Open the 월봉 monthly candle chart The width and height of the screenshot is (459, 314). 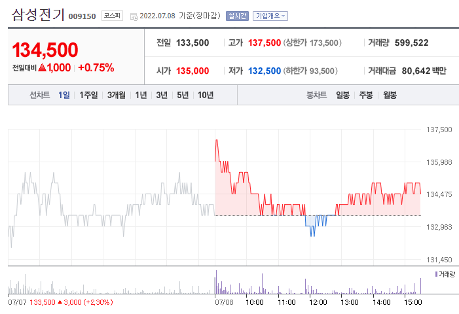pyautogui.click(x=390, y=95)
